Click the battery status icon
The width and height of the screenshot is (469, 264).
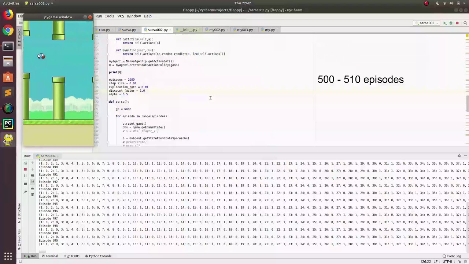[x=459, y=3]
